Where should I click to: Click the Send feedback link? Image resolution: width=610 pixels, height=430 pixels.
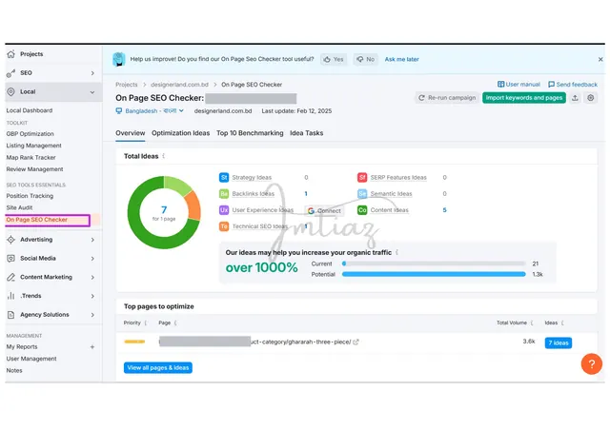click(x=573, y=85)
